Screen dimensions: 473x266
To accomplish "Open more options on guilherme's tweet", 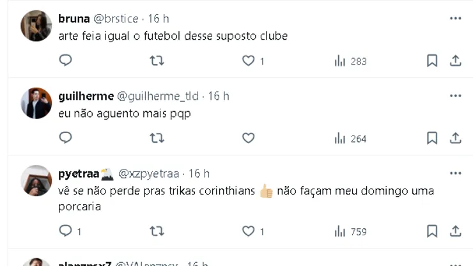I will [455, 96].
